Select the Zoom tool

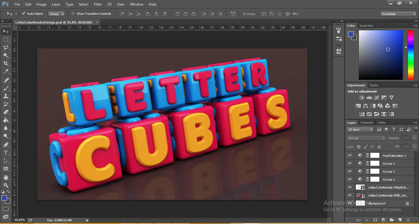tap(6, 185)
